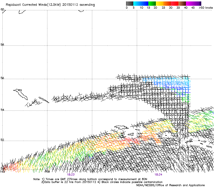This screenshot has height=187, width=214.
Task: Click the blue 10-15 knots legend segment
Action: tap(145, 3)
